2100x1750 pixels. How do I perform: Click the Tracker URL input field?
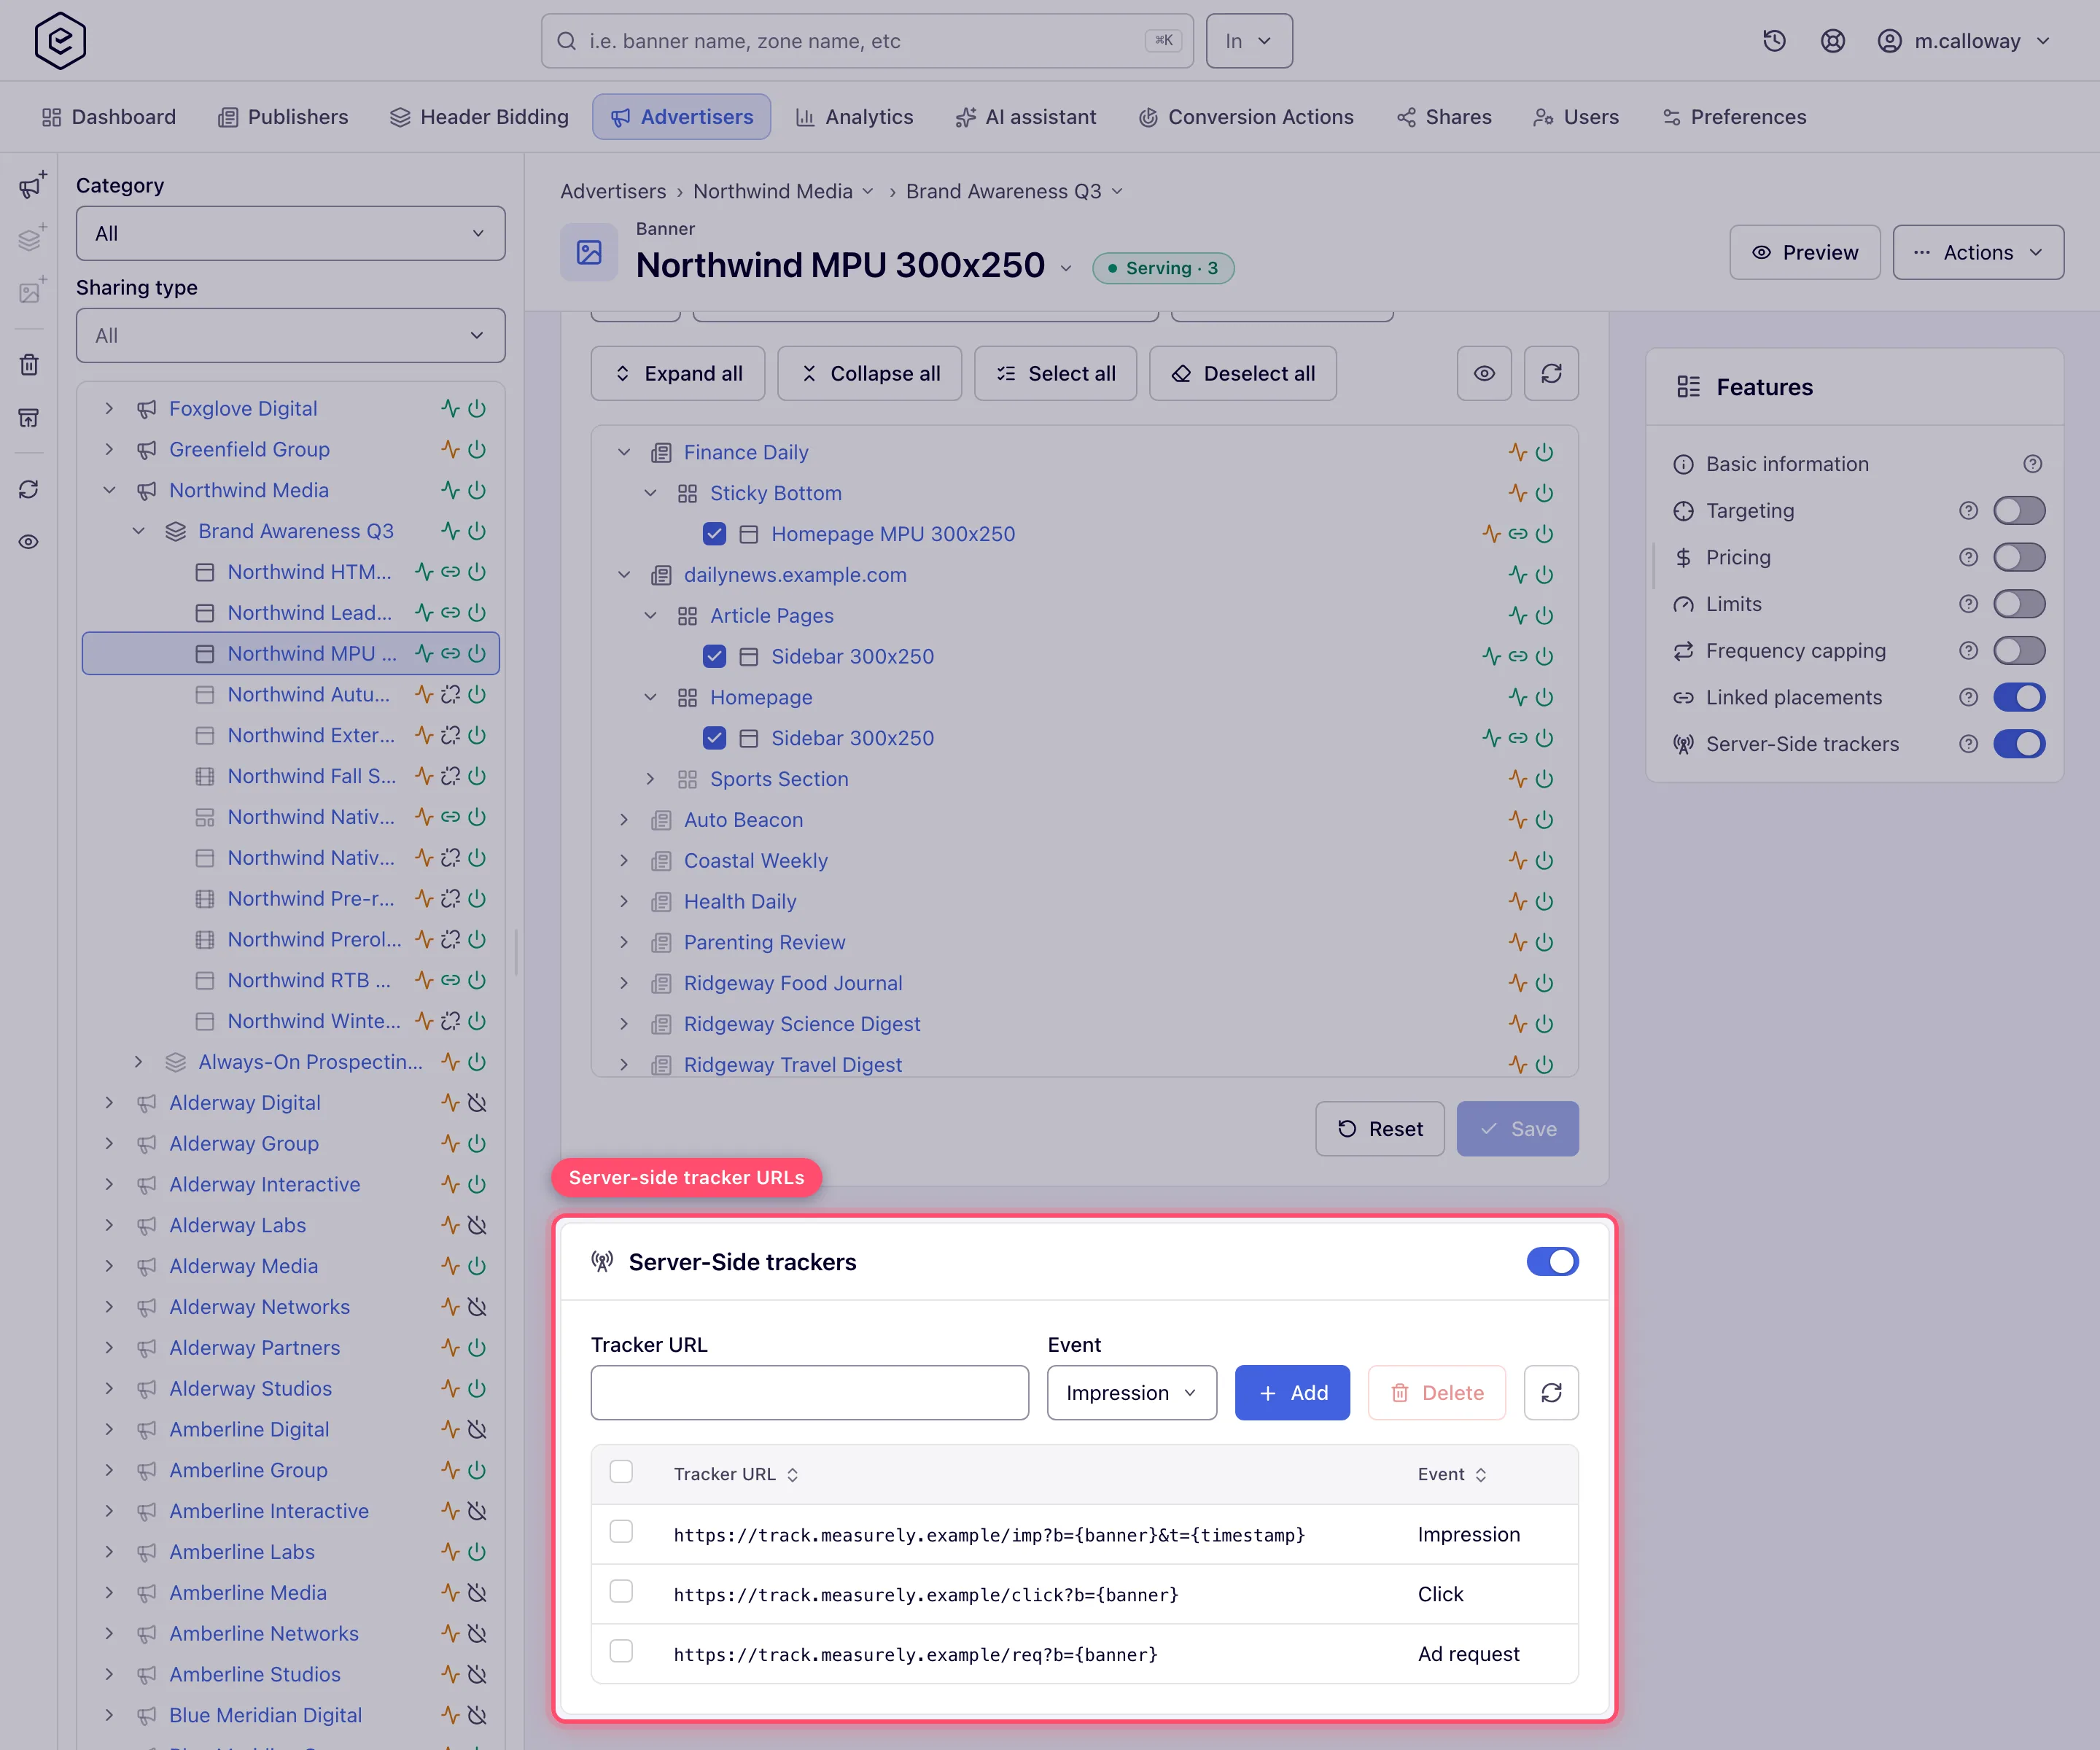(809, 1392)
